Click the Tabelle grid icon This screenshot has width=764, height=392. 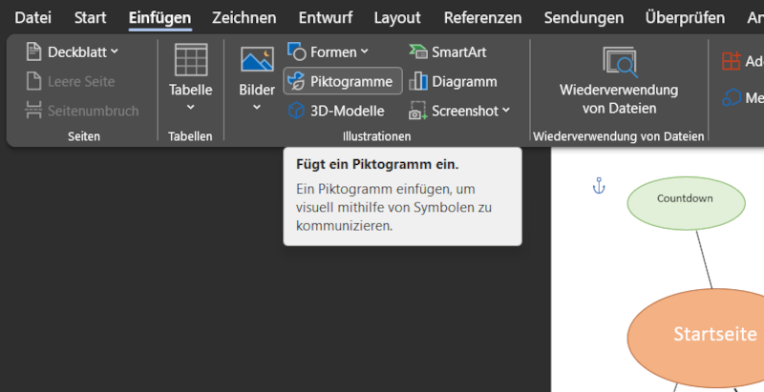(x=190, y=60)
